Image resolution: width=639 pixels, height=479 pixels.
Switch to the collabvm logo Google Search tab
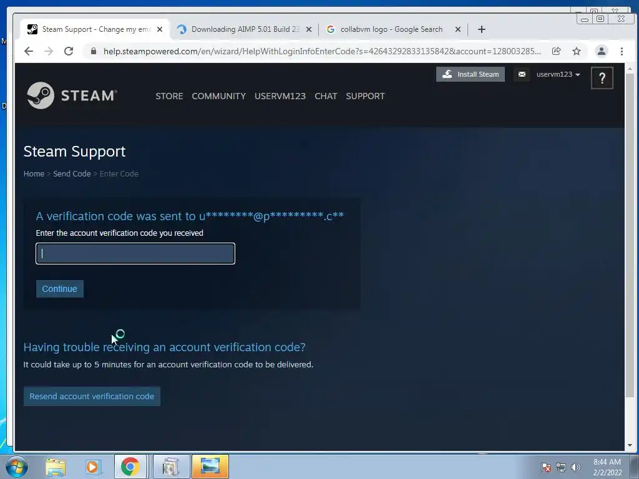click(393, 29)
